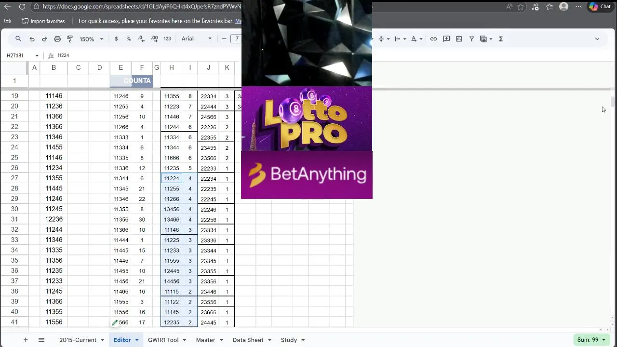Open the functions sigma menu
The height and width of the screenshot is (347, 617).
(x=501, y=39)
